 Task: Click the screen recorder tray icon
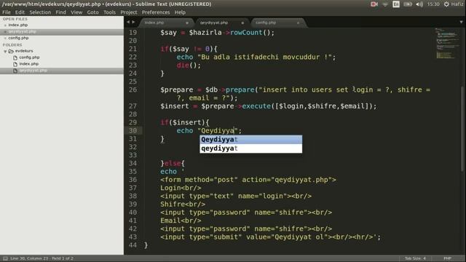[x=374, y=4]
